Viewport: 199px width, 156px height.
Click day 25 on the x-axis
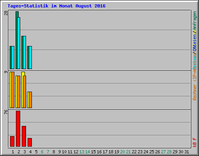[152, 152]
